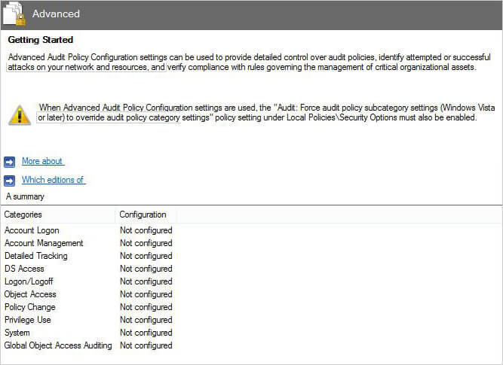Select the Privilege Use category

click(x=28, y=320)
